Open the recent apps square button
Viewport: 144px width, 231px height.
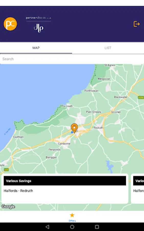tap(97, 227)
